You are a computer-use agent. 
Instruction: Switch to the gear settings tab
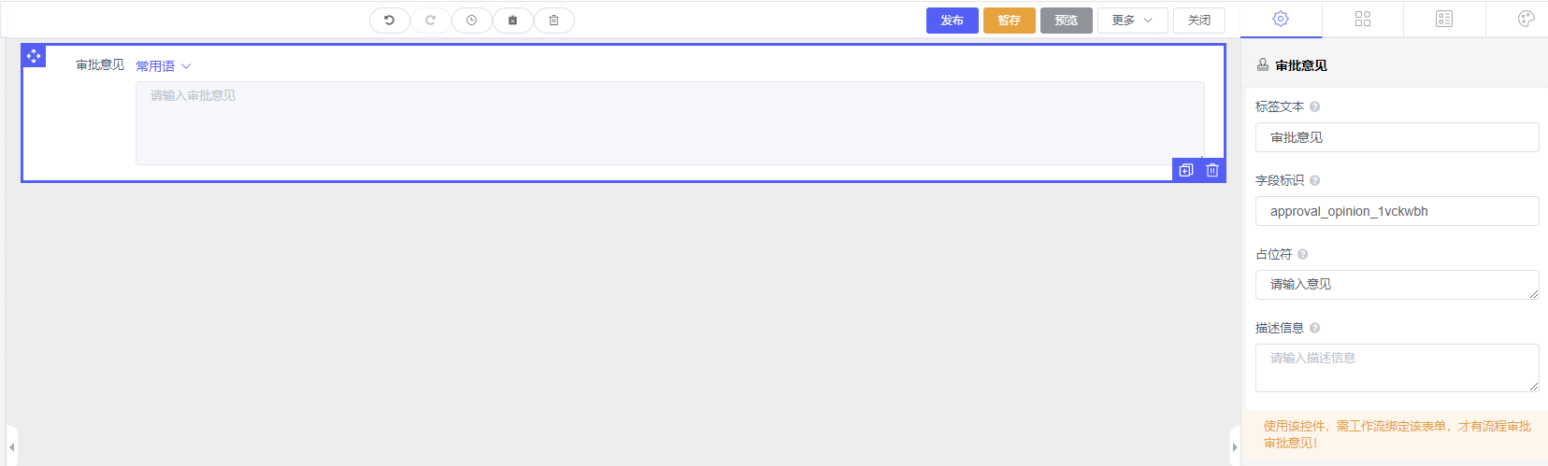click(x=1281, y=19)
